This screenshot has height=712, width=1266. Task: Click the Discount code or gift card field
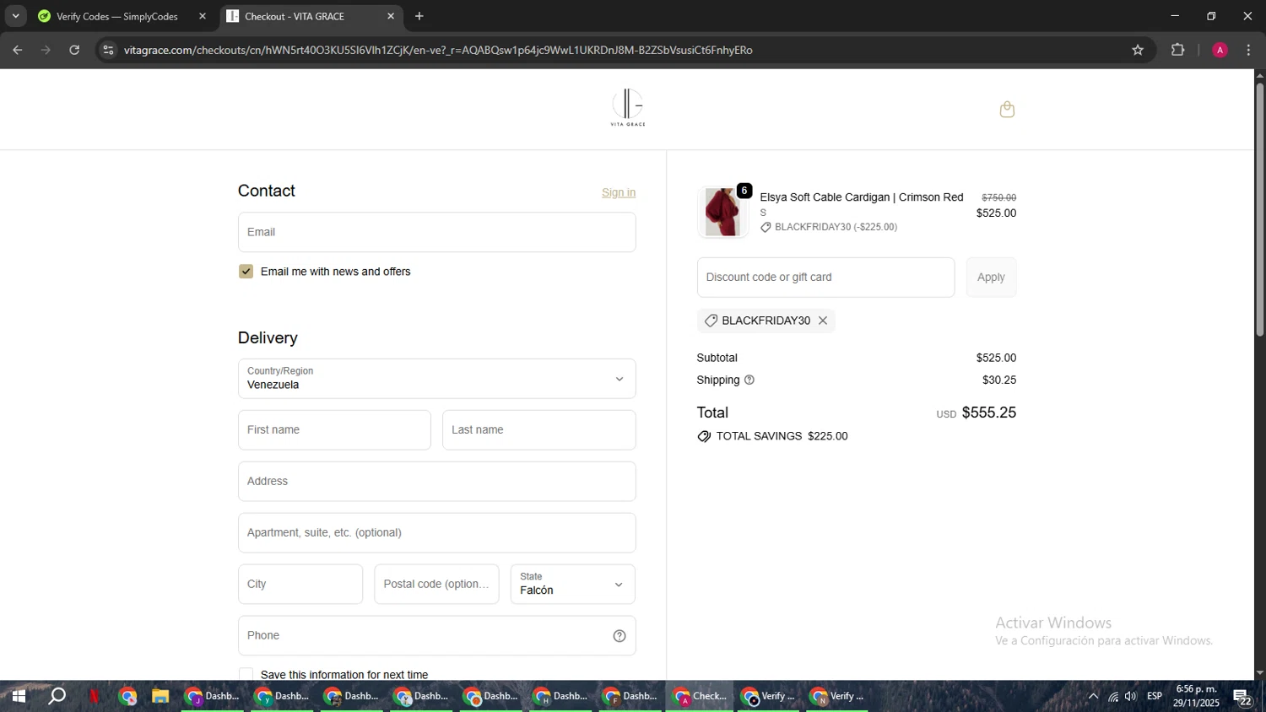(x=825, y=278)
